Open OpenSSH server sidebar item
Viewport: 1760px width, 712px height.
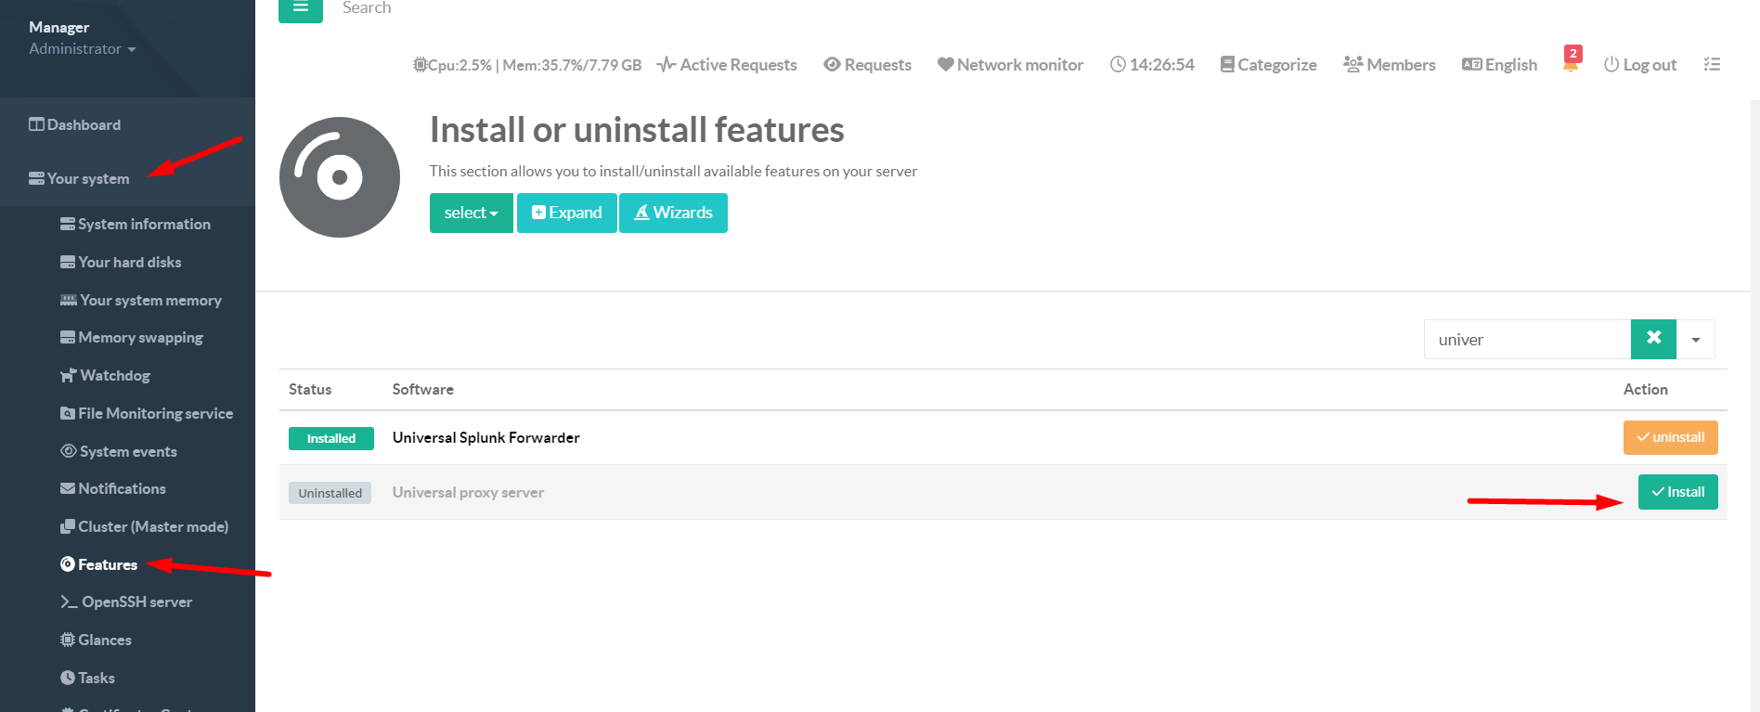[x=136, y=602]
